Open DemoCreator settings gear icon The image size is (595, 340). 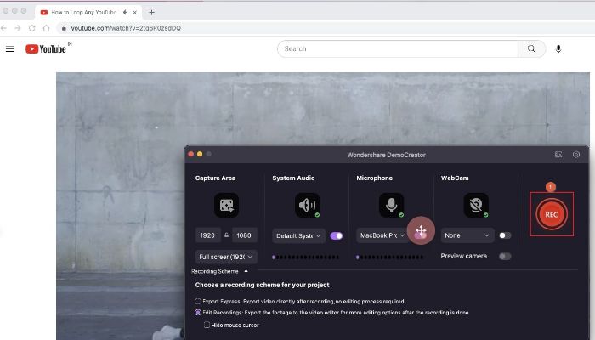pyautogui.click(x=576, y=155)
